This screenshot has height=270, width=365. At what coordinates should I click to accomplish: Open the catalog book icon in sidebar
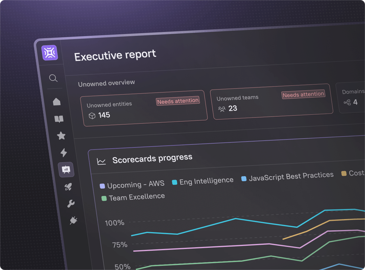59,119
